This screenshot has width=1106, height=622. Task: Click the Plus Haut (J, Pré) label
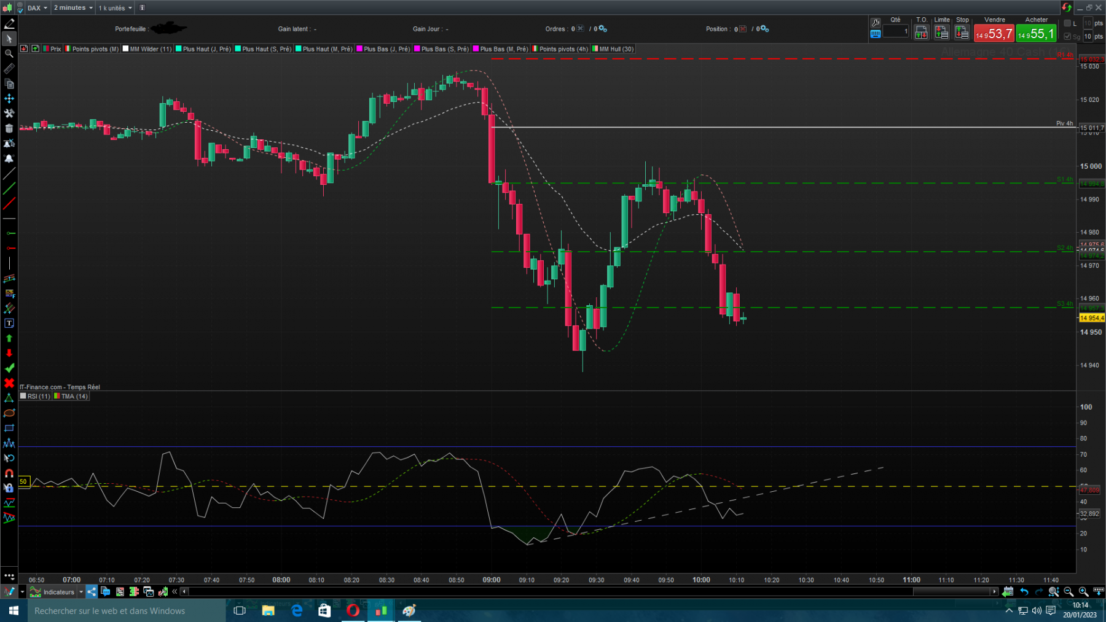203,49
